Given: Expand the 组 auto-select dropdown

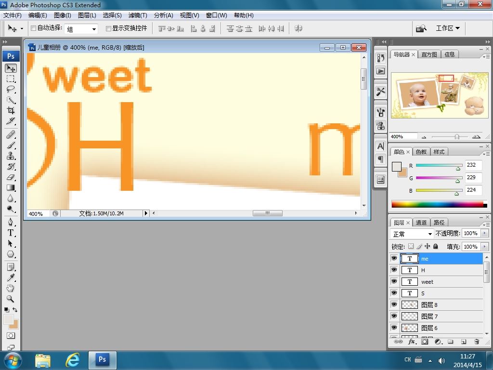Looking at the screenshot, I should 94,29.
